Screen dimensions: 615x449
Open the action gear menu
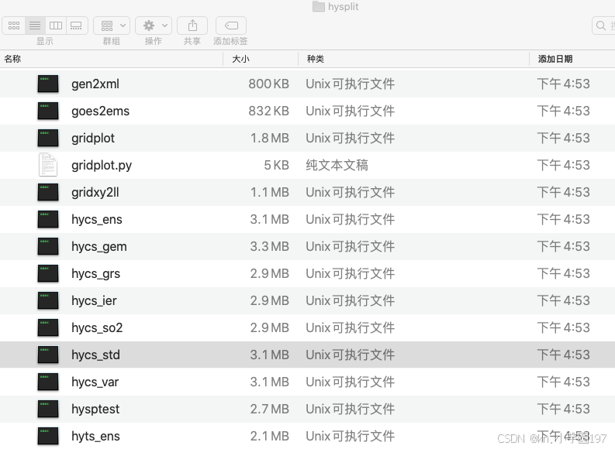point(154,26)
